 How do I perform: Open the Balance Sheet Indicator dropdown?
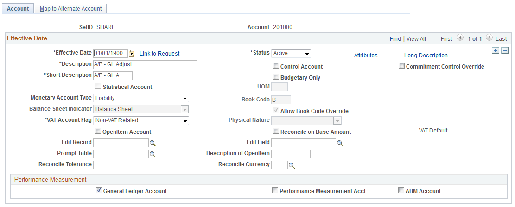pos(141,109)
